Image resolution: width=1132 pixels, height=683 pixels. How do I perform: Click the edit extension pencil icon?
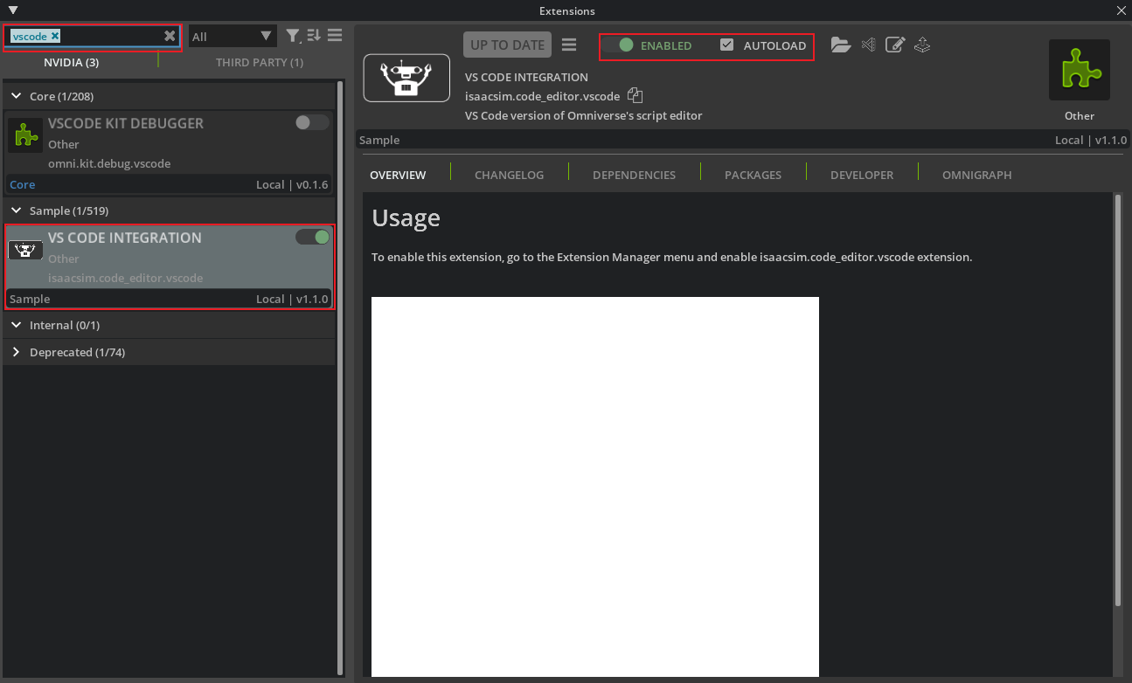pos(895,45)
